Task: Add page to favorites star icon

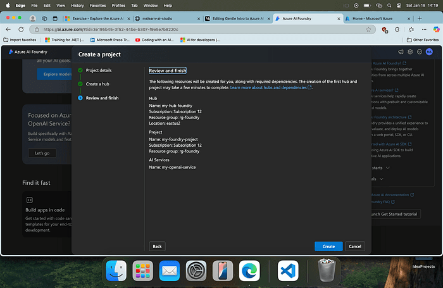Action: 368,29
